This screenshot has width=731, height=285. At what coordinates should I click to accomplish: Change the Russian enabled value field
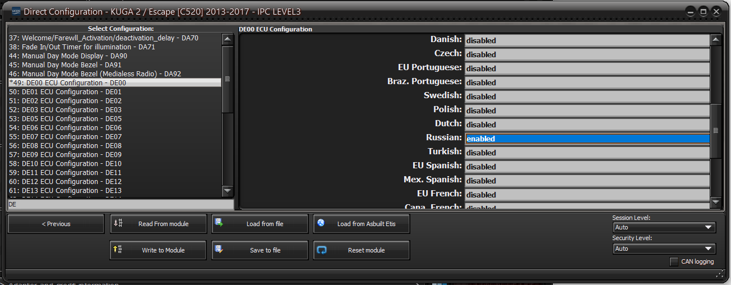coord(587,139)
